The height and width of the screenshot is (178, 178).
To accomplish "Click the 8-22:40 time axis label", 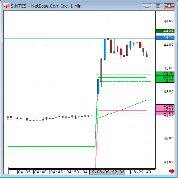I will (x=142, y=172).
